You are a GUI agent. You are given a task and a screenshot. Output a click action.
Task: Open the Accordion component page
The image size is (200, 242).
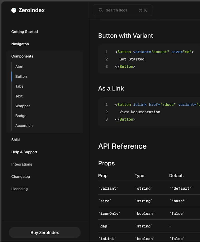[x=24, y=126]
